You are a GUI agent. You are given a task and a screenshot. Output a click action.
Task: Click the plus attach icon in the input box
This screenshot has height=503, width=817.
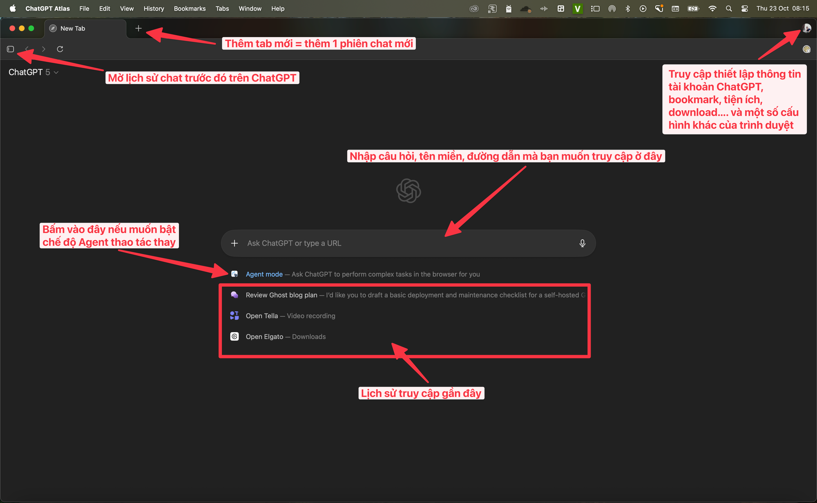tap(234, 243)
